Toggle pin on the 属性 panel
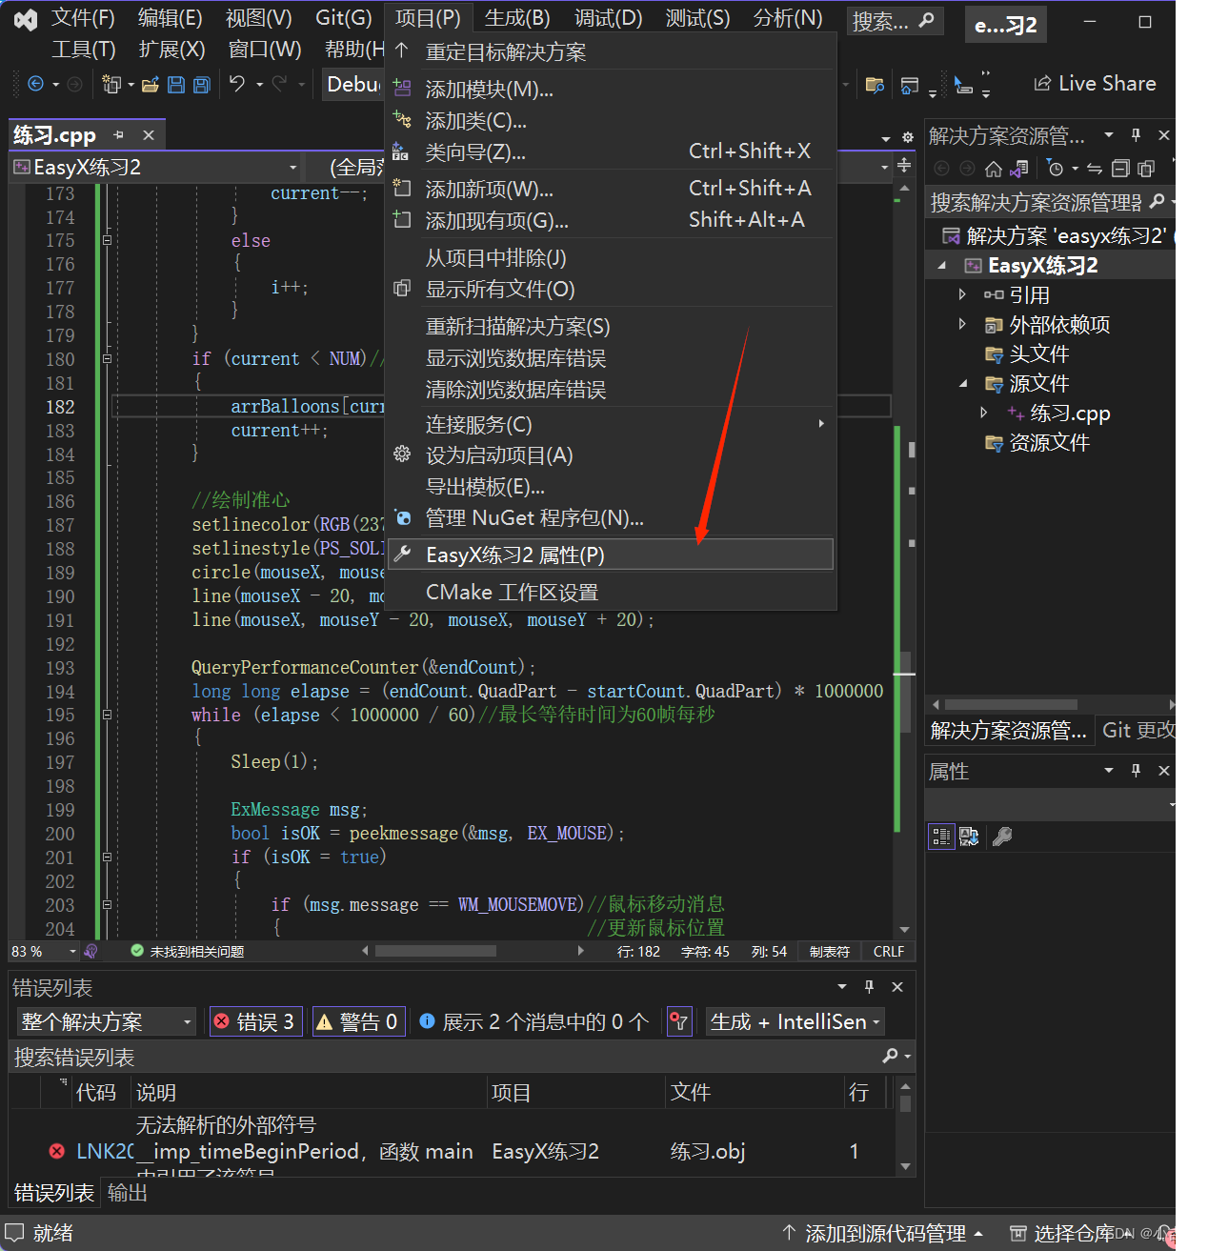This screenshot has width=1228, height=1251. 1136,770
